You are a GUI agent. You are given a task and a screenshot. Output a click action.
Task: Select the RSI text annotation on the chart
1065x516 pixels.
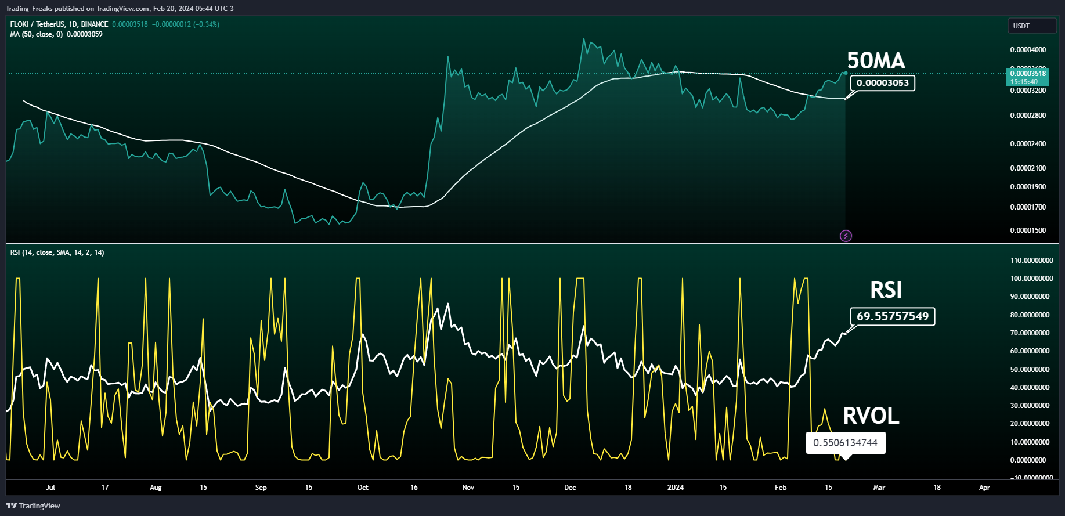tap(886, 290)
